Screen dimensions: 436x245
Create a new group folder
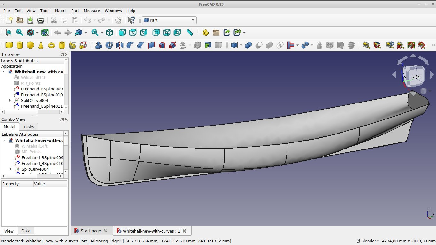216,33
